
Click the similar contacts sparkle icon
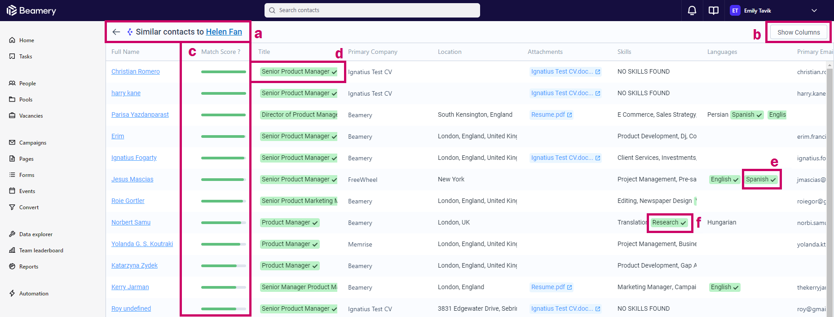pyautogui.click(x=130, y=32)
